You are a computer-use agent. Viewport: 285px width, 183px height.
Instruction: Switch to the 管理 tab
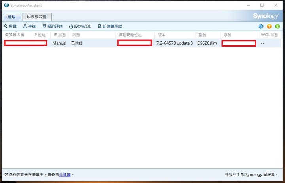coord(12,17)
